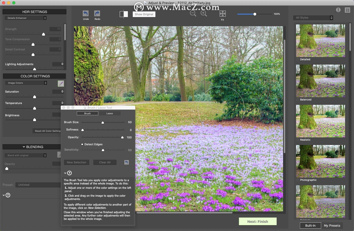Mark Balanced preset as favorite star
354x231 pixels.
tap(298, 99)
